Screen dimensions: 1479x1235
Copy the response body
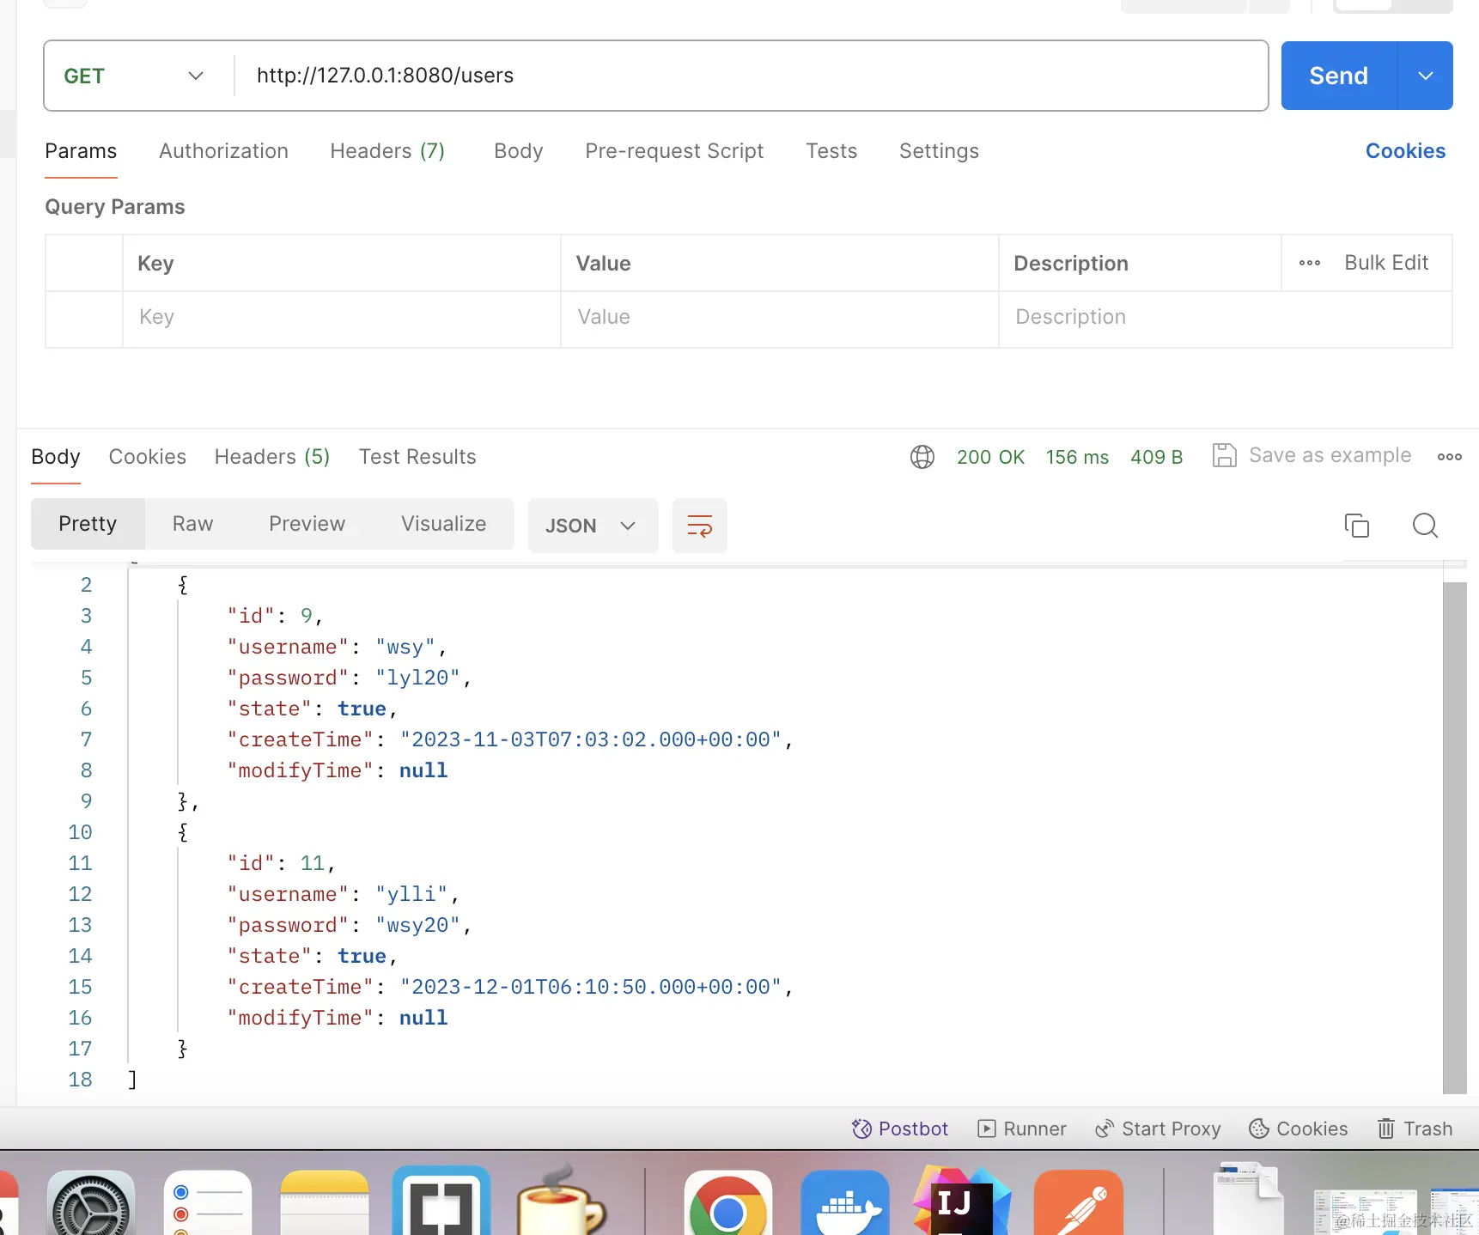tap(1357, 525)
